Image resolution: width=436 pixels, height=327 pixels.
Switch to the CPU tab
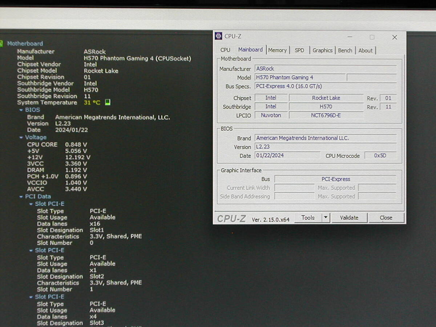pyautogui.click(x=225, y=50)
